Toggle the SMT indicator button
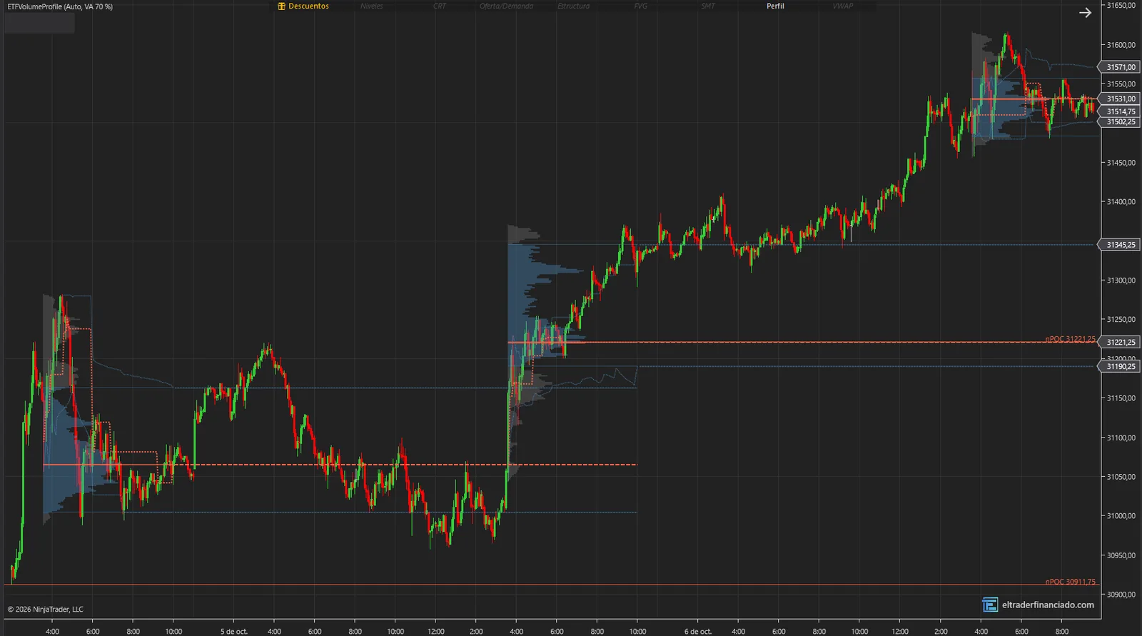This screenshot has height=636, width=1142. click(708, 6)
